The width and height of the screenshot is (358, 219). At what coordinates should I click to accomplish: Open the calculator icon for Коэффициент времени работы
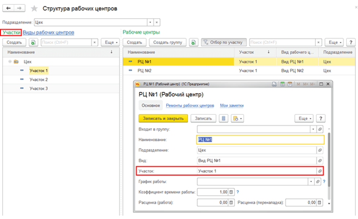click(x=231, y=192)
